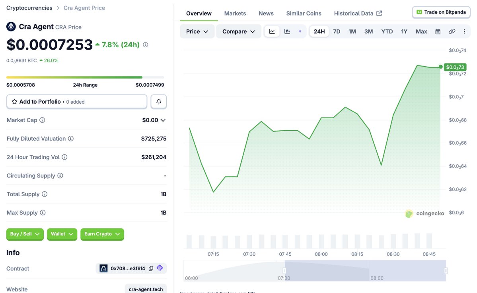Screen dimensions: 477x293
Task: Copy the contract address
Action: pyautogui.click(x=151, y=268)
